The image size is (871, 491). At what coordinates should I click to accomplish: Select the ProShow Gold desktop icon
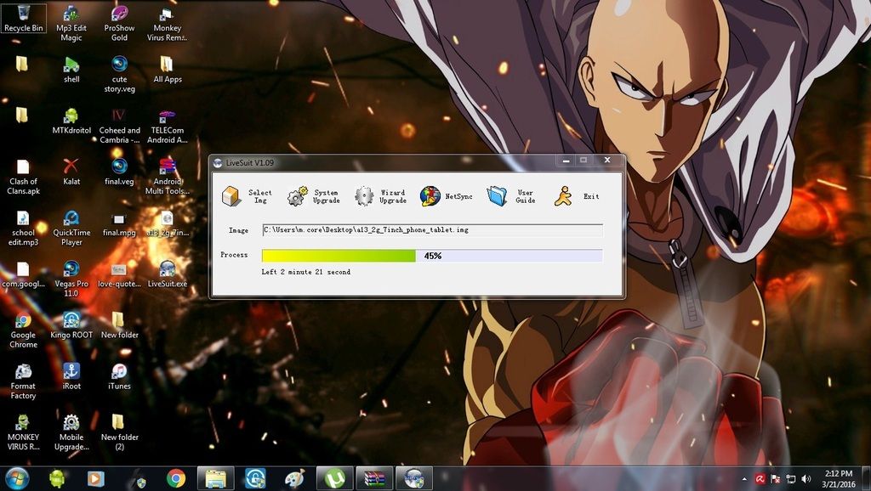tap(119, 23)
